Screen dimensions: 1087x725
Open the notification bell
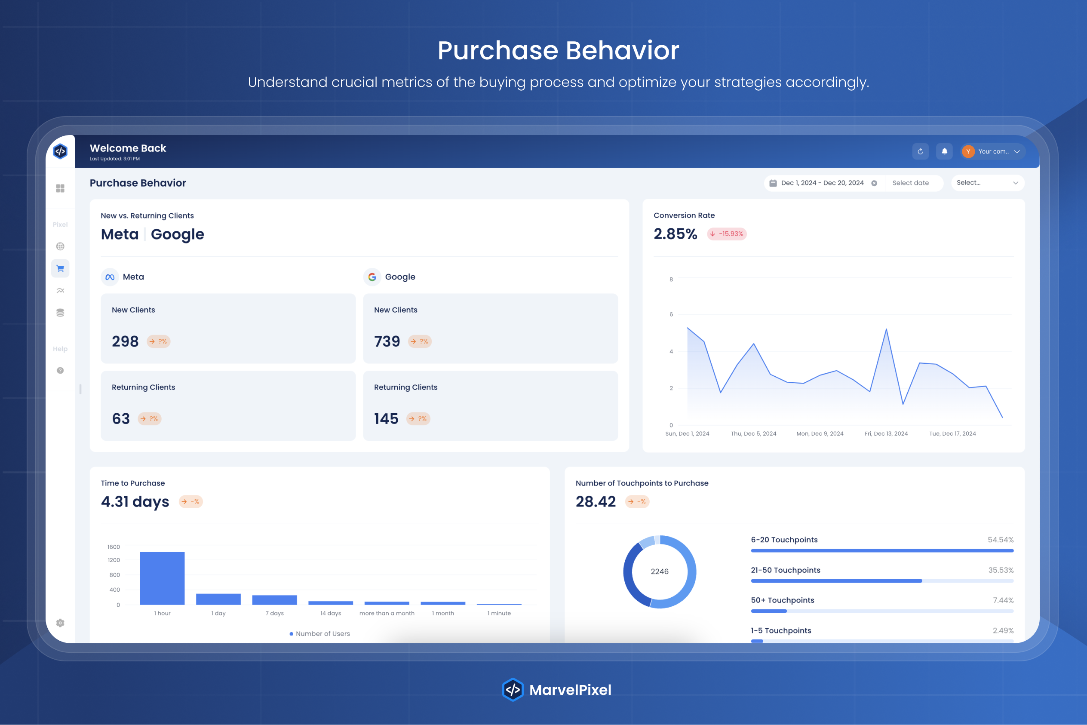point(944,151)
